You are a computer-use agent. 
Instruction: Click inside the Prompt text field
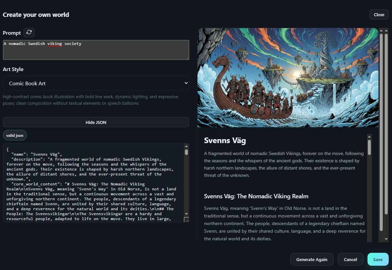pos(96,50)
